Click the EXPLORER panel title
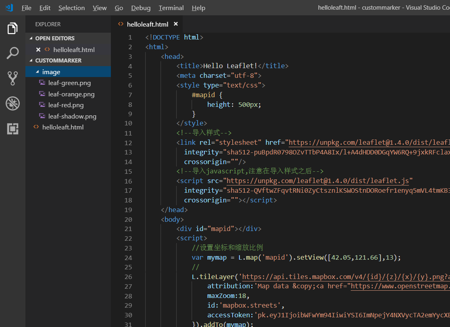Viewport: 450px width, 327px height. (48, 24)
